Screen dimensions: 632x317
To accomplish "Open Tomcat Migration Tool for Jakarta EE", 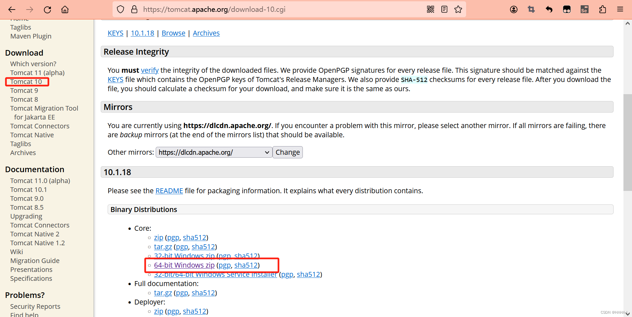I will coord(44,113).
